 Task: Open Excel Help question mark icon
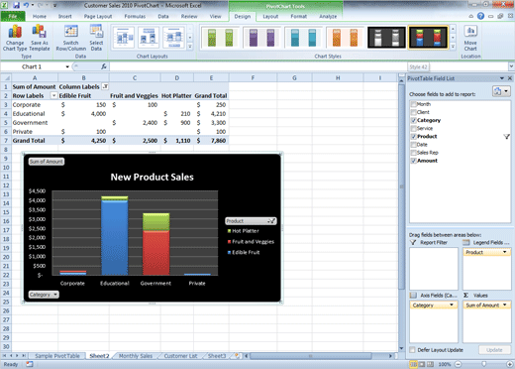pyautogui.click(x=480, y=16)
